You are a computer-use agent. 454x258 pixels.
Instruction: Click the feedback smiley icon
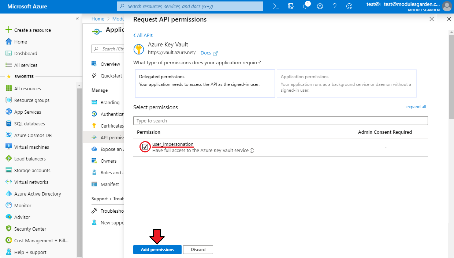(x=349, y=6)
